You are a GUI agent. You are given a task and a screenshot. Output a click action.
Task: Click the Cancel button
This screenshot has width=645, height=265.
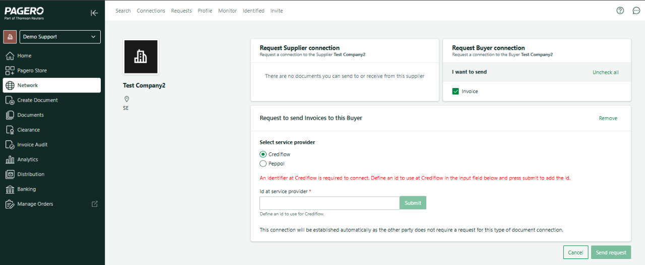575,252
